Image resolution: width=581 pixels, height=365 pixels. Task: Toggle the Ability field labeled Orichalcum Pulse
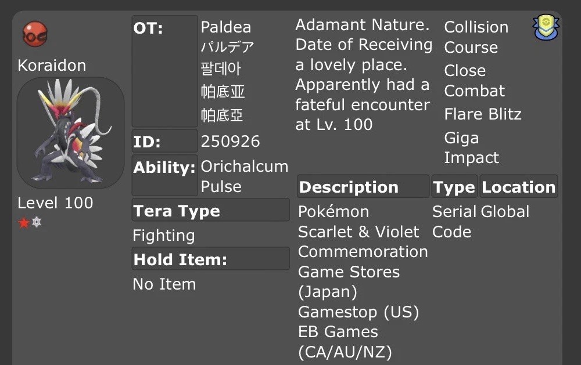tap(164, 167)
